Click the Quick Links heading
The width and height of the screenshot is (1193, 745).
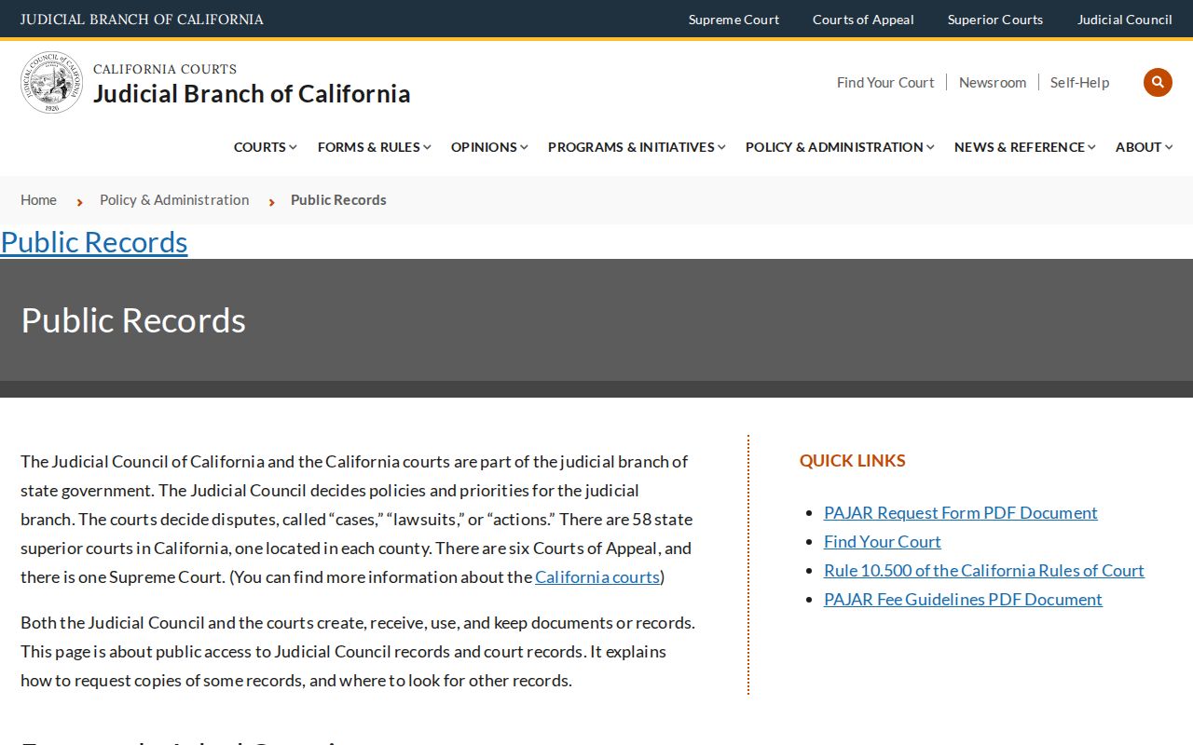click(853, 460)
